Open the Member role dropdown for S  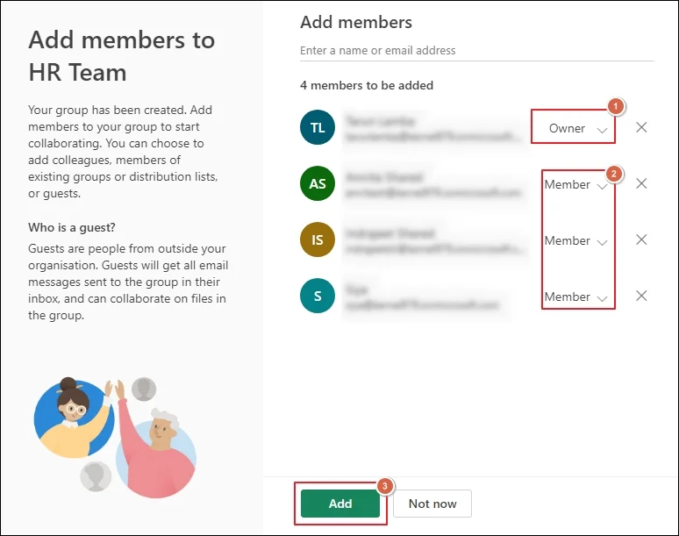click(576, 297)
